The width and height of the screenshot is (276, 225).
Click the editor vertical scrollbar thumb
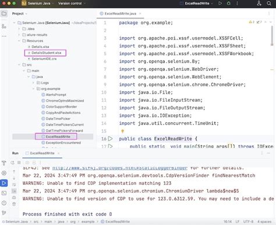tap(272, 36)
